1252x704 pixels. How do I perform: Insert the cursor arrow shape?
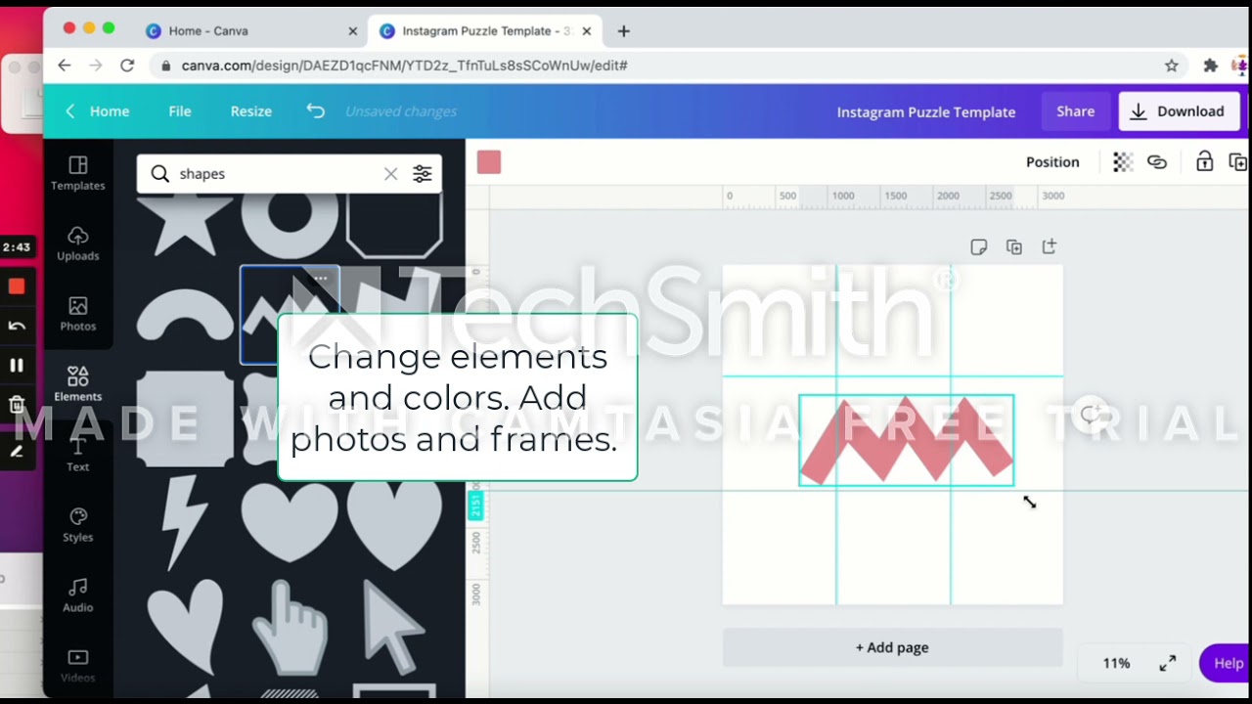[394, 626]
